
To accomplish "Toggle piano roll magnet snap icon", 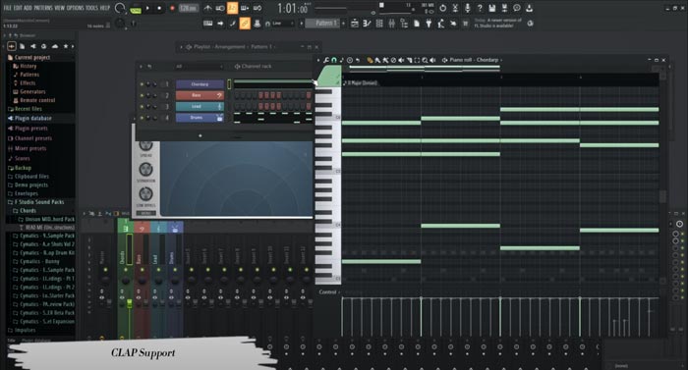I will (334, 60).
